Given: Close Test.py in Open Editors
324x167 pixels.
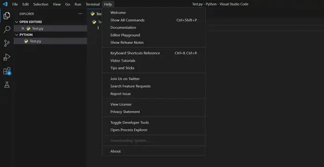Looking at the screenshot, I should (x=23, y=28).
